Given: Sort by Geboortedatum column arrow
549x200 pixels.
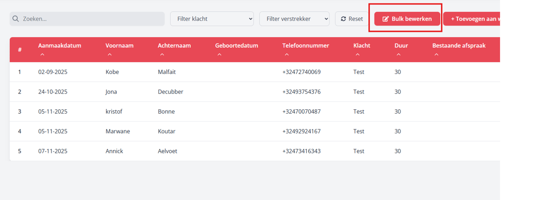Looking at the screenshot, I should click(x=219, y=55).
